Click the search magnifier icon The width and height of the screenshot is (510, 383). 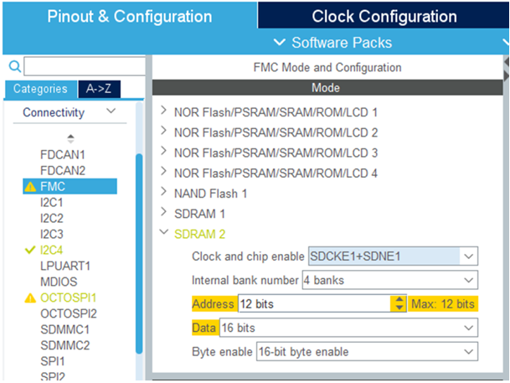point(14,67)
